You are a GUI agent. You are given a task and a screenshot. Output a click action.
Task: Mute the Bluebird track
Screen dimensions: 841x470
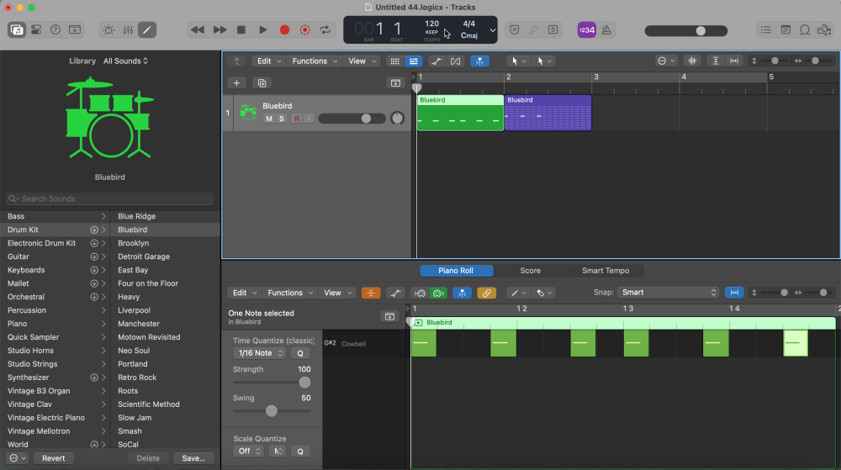pyautogui.click(x=269, y=119)
